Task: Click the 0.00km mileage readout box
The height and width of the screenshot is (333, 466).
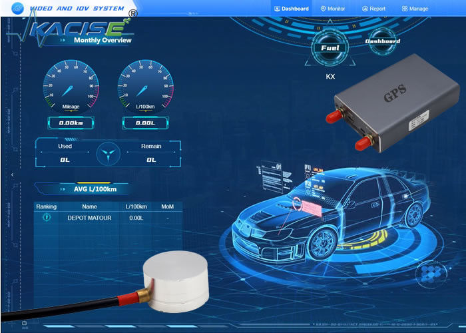Action: tap(71, 123)
